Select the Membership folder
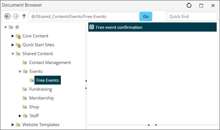 41,98
